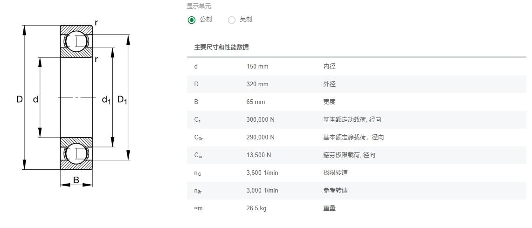Click the 公制 label text

[x=206, y=20]
